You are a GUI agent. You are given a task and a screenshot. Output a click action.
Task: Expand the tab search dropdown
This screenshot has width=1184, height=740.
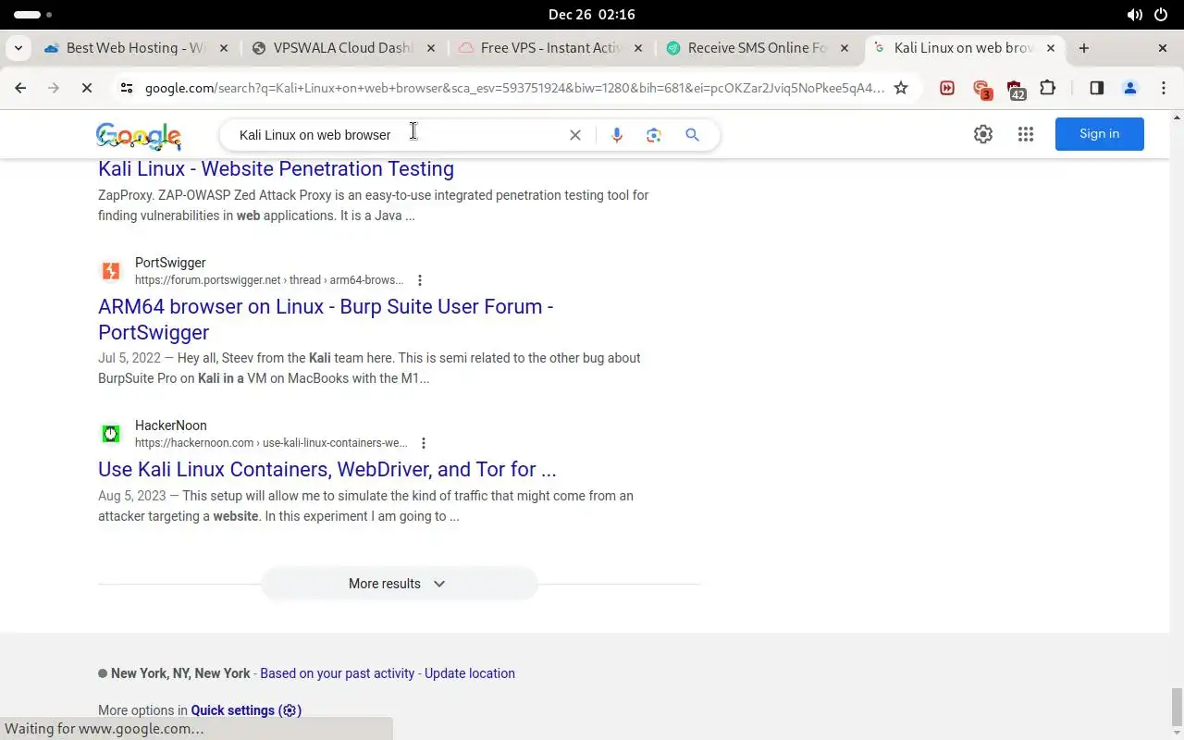18,48
